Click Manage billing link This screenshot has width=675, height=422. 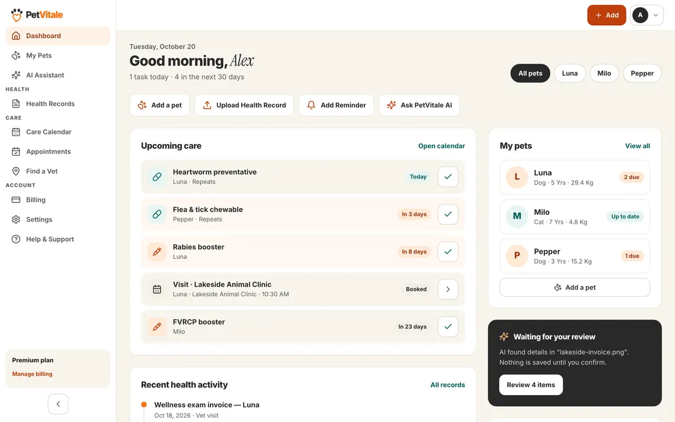tap(33, 374)
